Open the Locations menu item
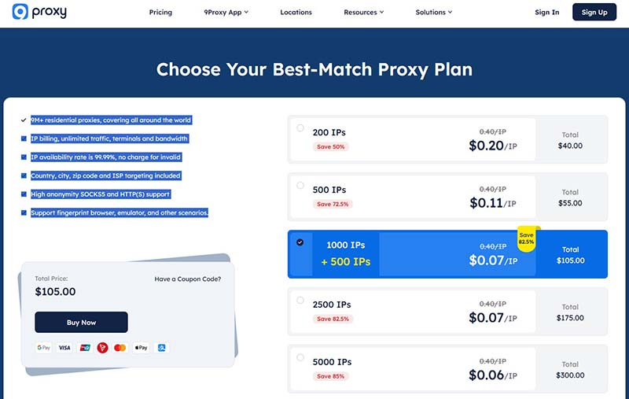Screen dimensions: 629x399 pos(296,13)
